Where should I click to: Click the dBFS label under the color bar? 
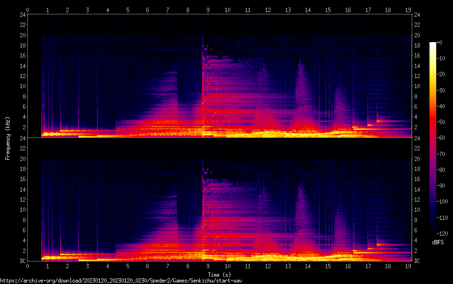(x=437, y=243)
